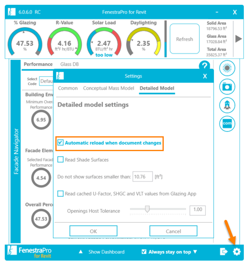Switch to Conceptual Mass Model tab
The image size is (247, 263).
pos(109,88)
